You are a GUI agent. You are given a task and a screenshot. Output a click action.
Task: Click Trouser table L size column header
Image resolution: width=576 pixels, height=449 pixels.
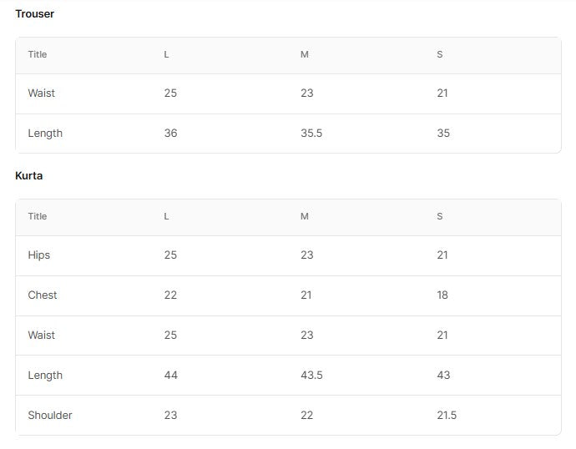point(166,54)
